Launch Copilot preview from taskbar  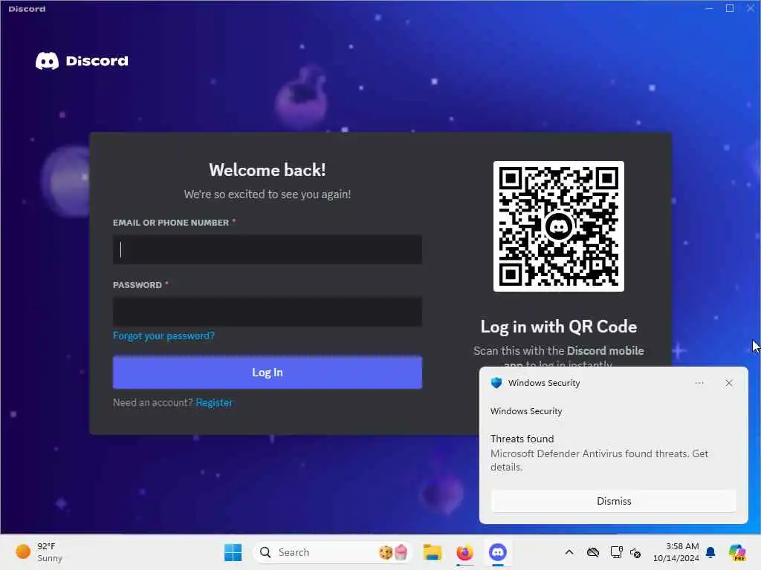click(737, 552)
